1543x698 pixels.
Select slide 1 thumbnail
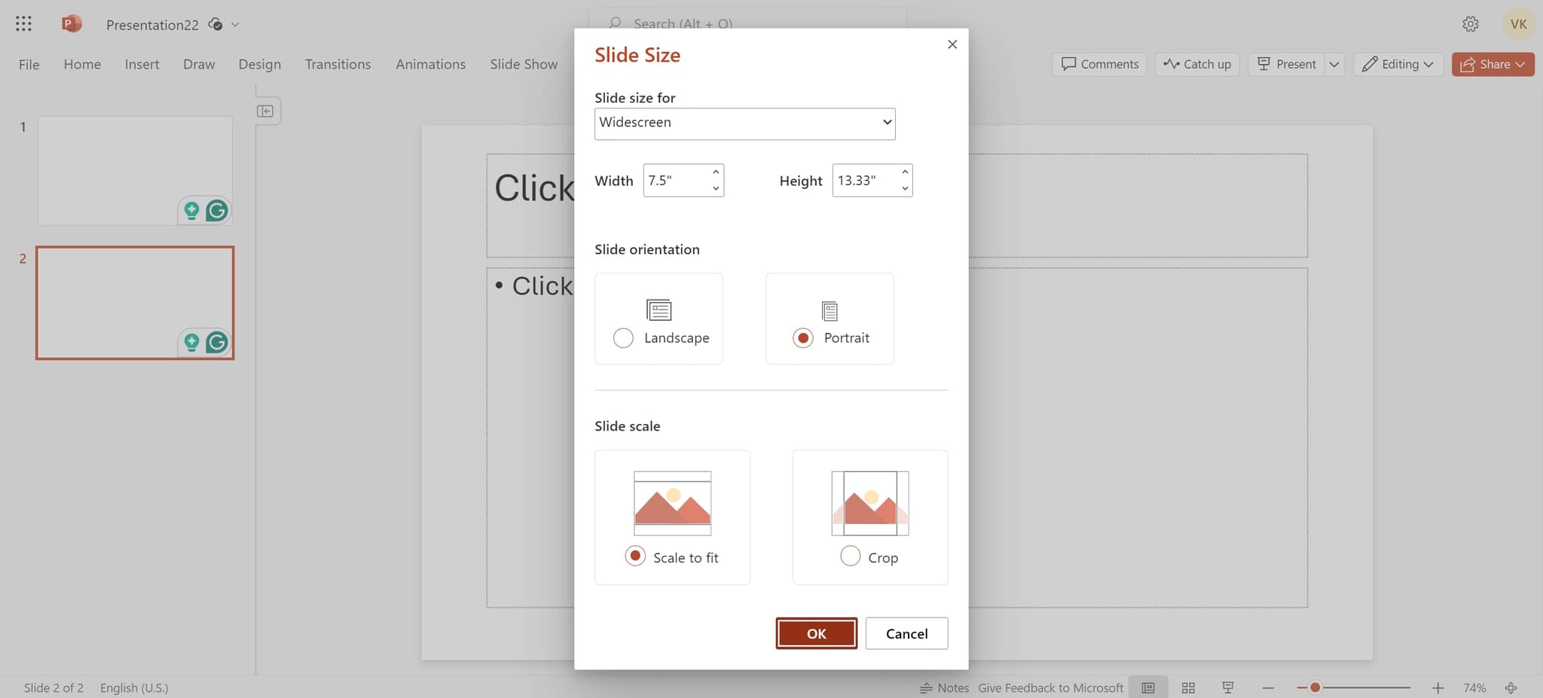click(135, 170)
